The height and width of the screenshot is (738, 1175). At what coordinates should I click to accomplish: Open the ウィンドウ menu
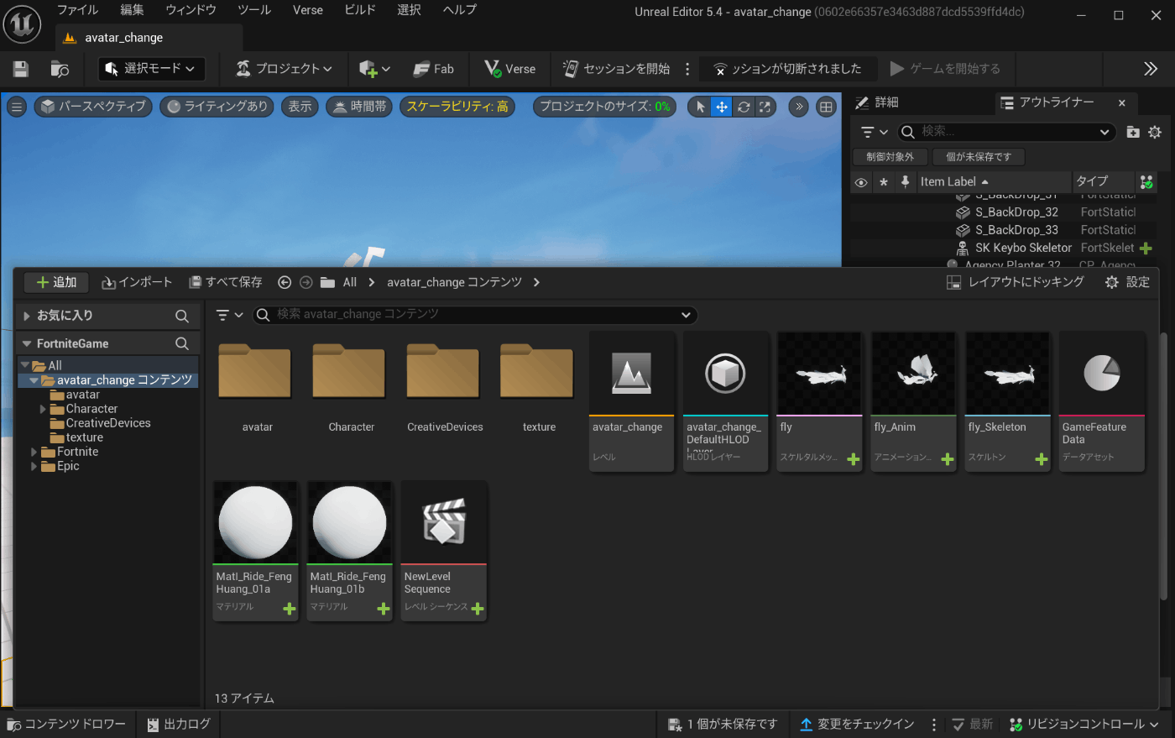[191, 10]
